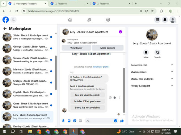Screen dimensions: 181x135
Task: Search in conversation using the Search icon
Action: (157, 53)
